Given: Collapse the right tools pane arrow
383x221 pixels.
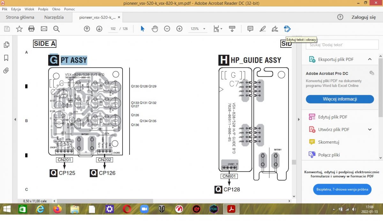Looking at the screenshot, I should tap(299, 119).
